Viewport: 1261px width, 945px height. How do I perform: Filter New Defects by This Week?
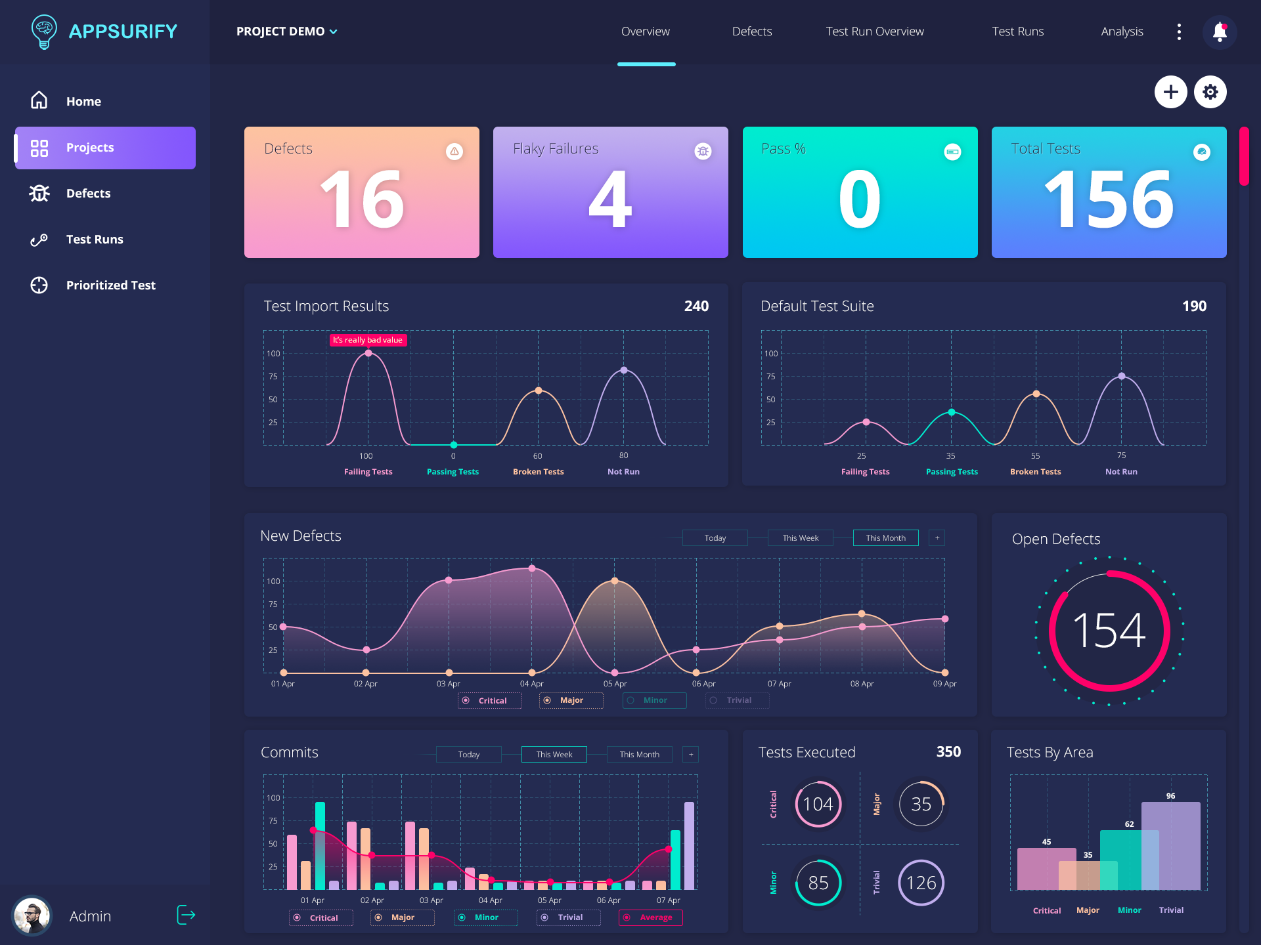[800, 537]
